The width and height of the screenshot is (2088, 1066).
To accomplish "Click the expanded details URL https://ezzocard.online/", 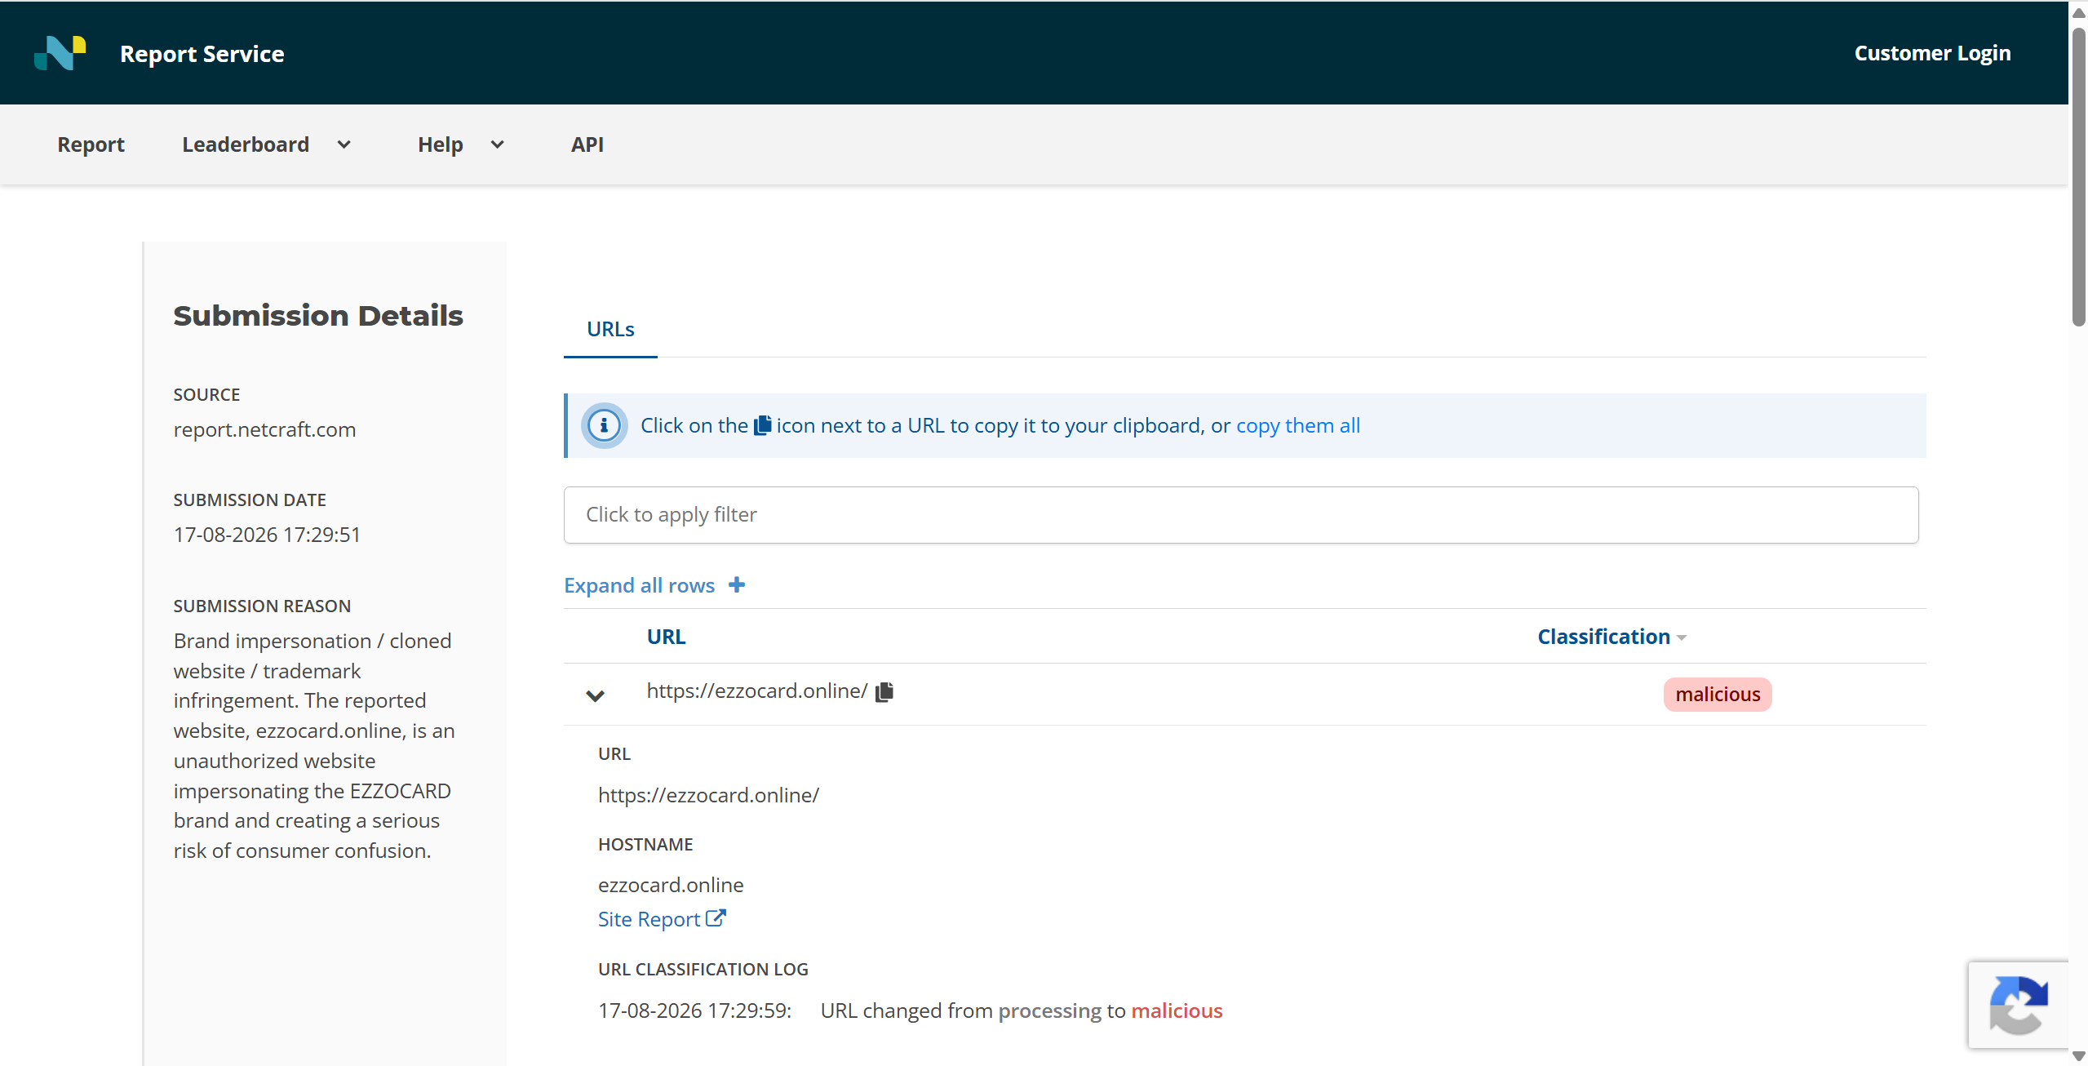I will (708, 795).
